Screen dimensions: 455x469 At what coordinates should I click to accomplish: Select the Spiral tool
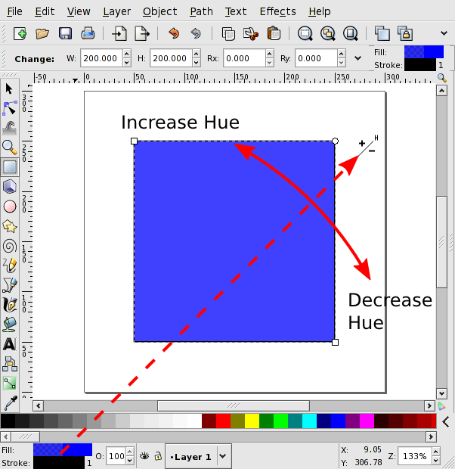(10, 246)
